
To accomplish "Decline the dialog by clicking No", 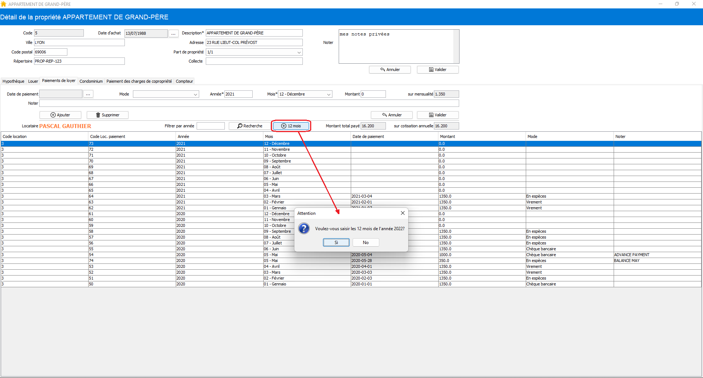I will pyautogui.click(x=366, y=243).
